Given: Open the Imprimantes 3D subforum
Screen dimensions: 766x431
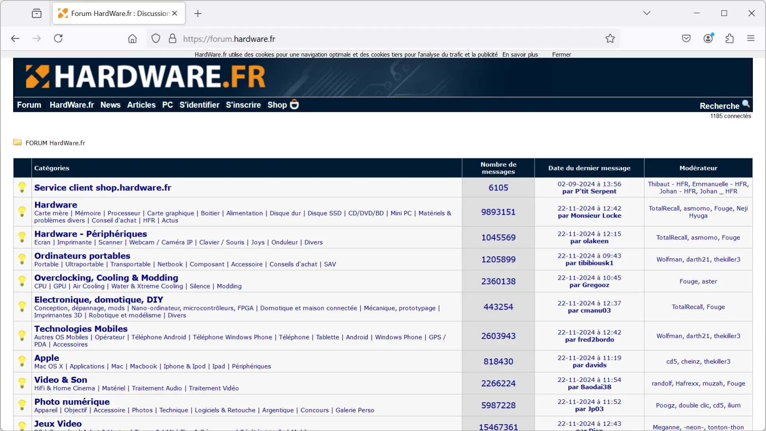Looking at the screenshot, I should tap(58, 315).
